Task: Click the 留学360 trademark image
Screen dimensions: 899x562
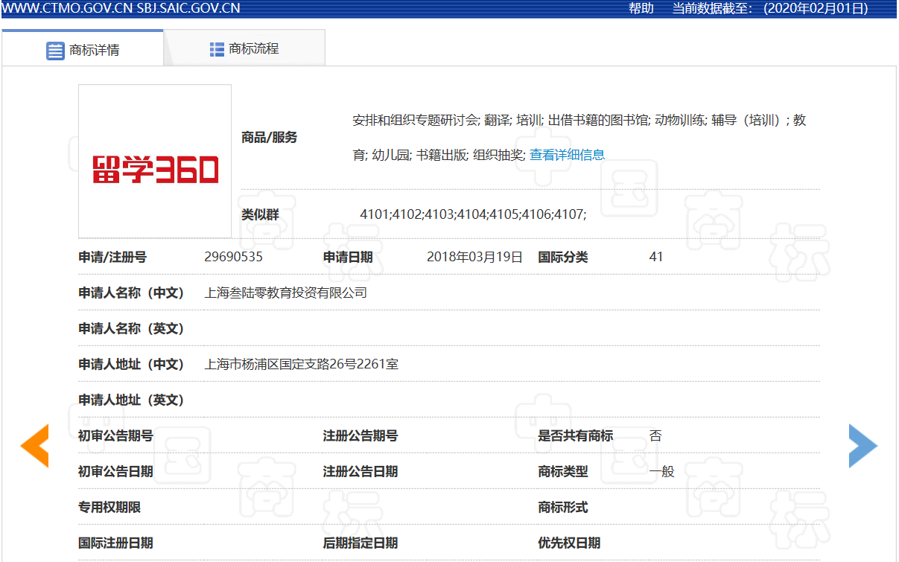Action: pos(155,161)
